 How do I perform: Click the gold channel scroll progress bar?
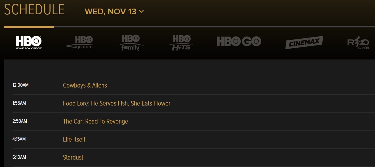click(x=29, y=27)
